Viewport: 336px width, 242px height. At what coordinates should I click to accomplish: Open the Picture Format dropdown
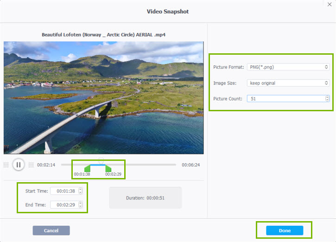tap(287, 67)
